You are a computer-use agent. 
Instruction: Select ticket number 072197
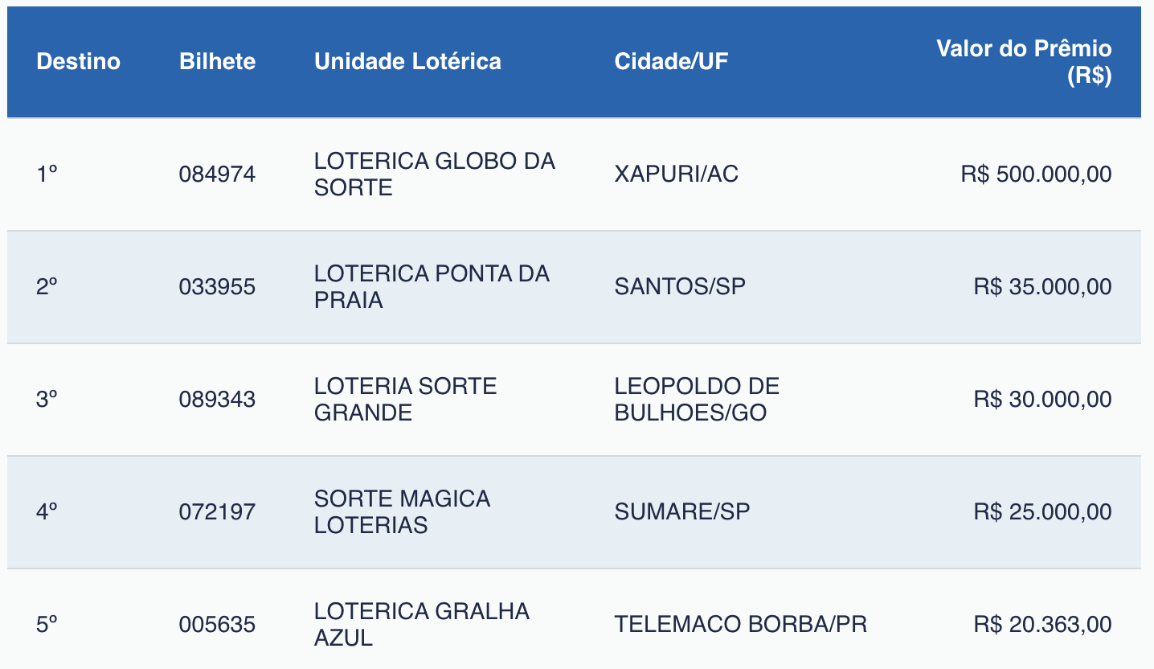point(217,512)
